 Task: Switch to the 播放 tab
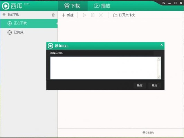(x=102, y=6)
